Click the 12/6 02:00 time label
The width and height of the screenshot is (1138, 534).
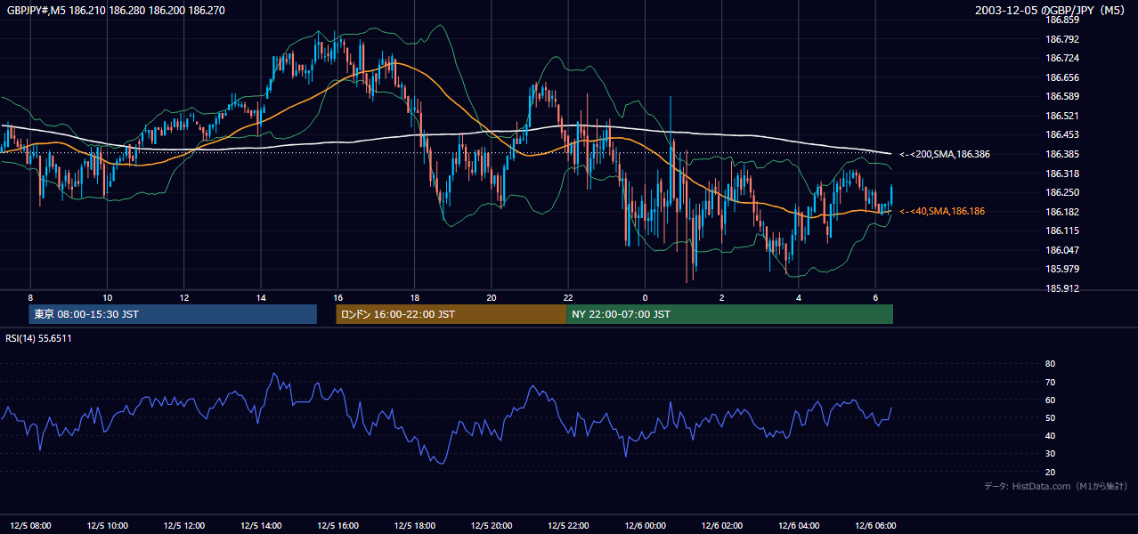click(x=722, y=526)
